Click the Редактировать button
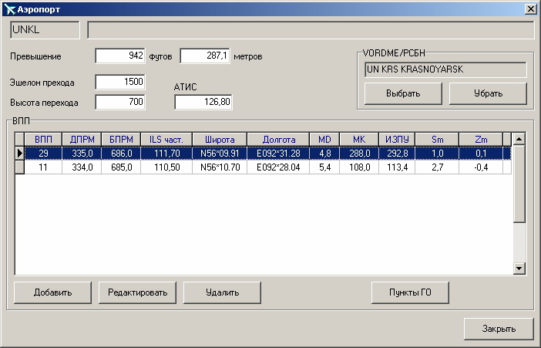Image resolution: width=541 pixels, height=348 pixels. (137, 292)
